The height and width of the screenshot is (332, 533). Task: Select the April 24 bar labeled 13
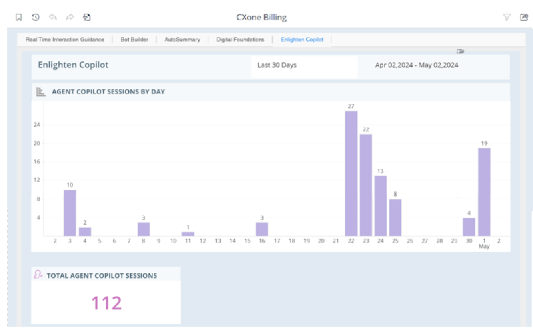(381, 206)
